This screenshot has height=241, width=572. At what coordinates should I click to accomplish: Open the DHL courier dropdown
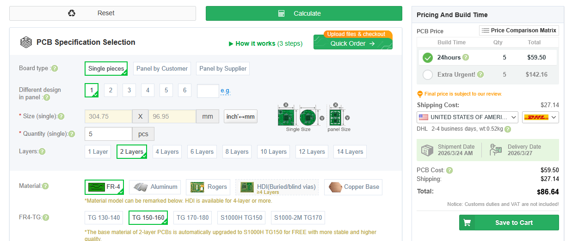(540, 117)
